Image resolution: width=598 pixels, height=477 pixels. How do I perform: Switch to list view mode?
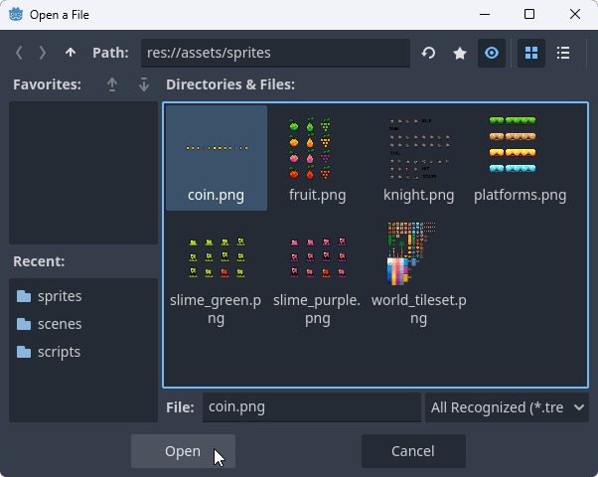point(563,53)
